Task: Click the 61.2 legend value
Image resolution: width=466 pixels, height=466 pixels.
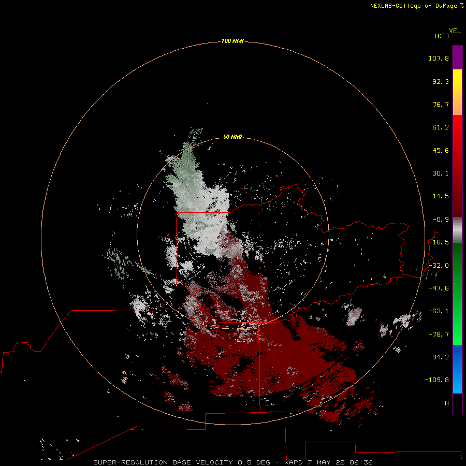Action: 441,127
